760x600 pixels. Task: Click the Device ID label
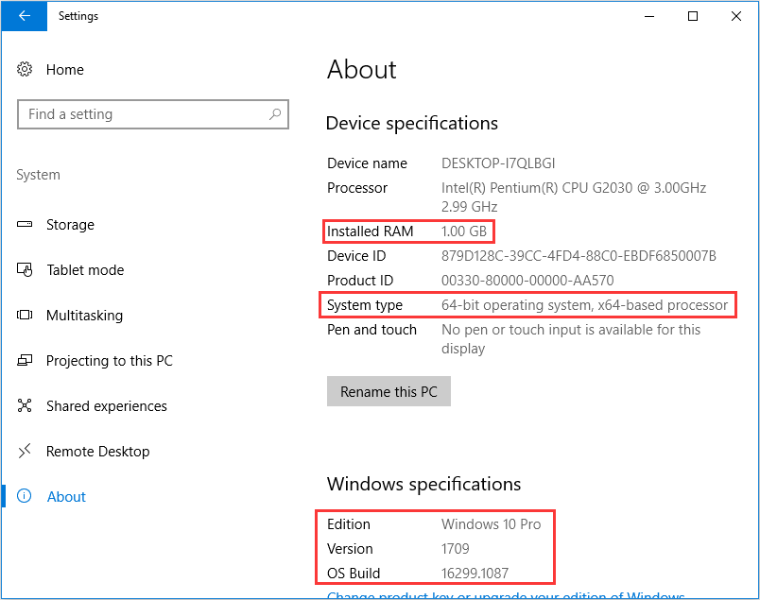(356, 256)
